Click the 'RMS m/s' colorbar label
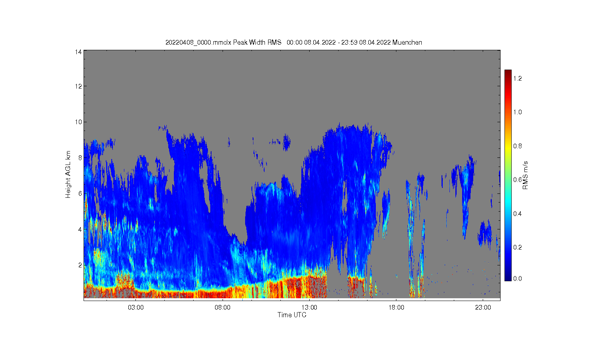 click(525, 175)
